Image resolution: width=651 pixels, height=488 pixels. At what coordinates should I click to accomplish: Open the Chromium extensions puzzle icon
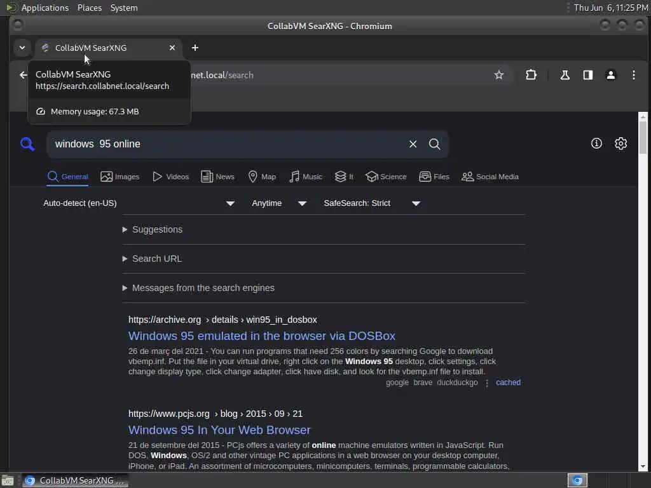click(531, 75)
